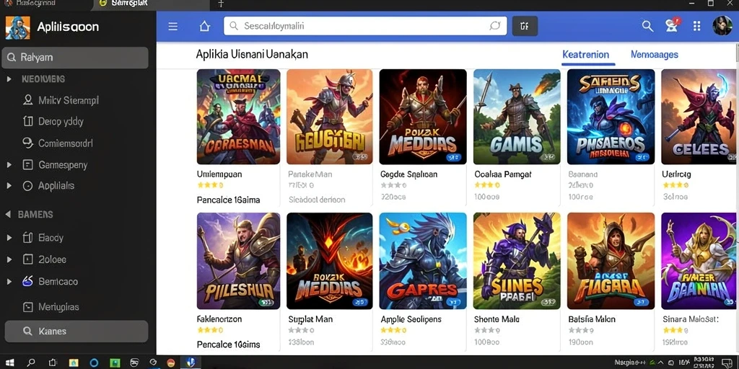
Task: Go to the home icon
Action: click(x=204, y=27)
